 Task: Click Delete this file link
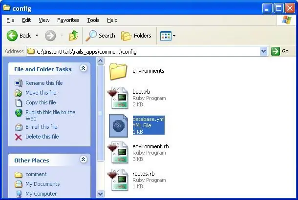[42, 137]
